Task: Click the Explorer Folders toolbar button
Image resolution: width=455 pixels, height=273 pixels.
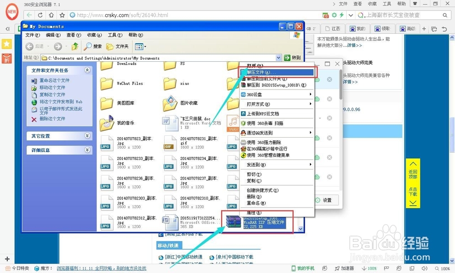Action: pos(117,46)
